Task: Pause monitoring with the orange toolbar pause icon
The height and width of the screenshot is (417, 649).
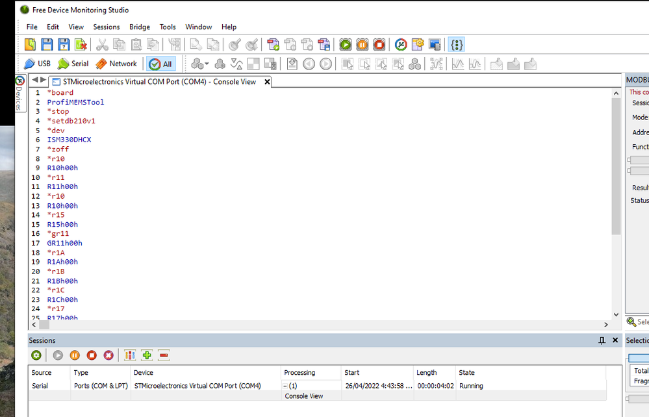Action: [x=362, y=44]
